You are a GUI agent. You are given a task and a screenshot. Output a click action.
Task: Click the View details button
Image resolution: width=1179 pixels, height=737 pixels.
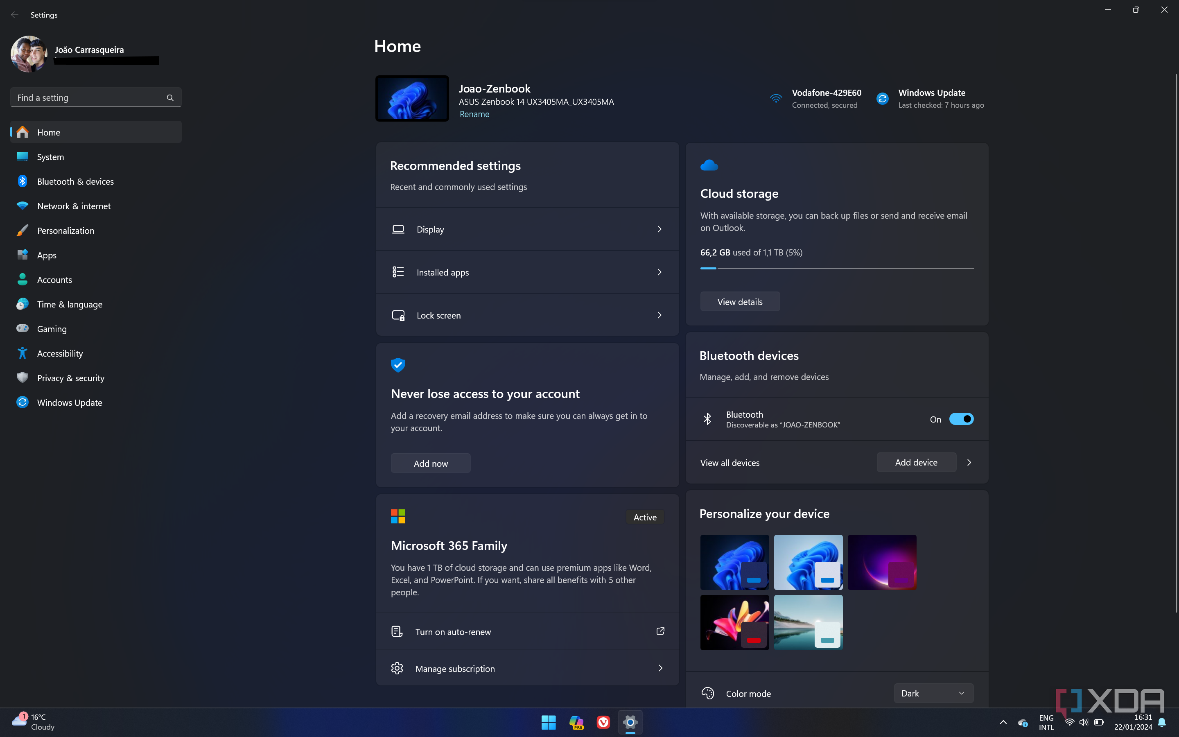740,302
